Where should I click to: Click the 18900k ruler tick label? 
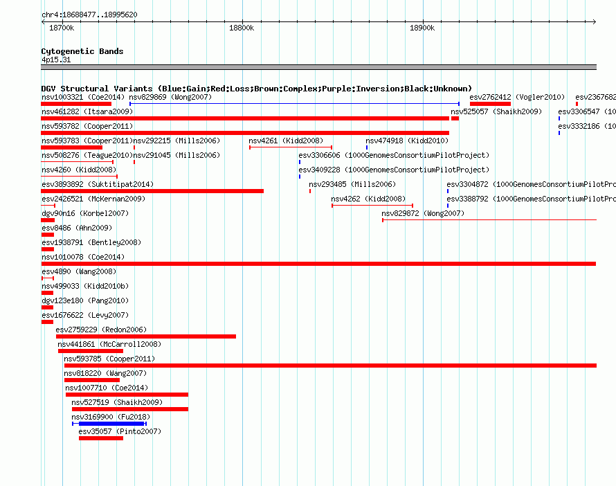pyautogui.click(x=422, y=28)
